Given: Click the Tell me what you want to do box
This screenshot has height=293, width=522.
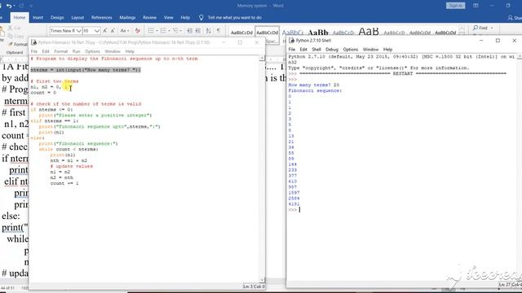Looking at the screenshot, I should click(235, 18).
